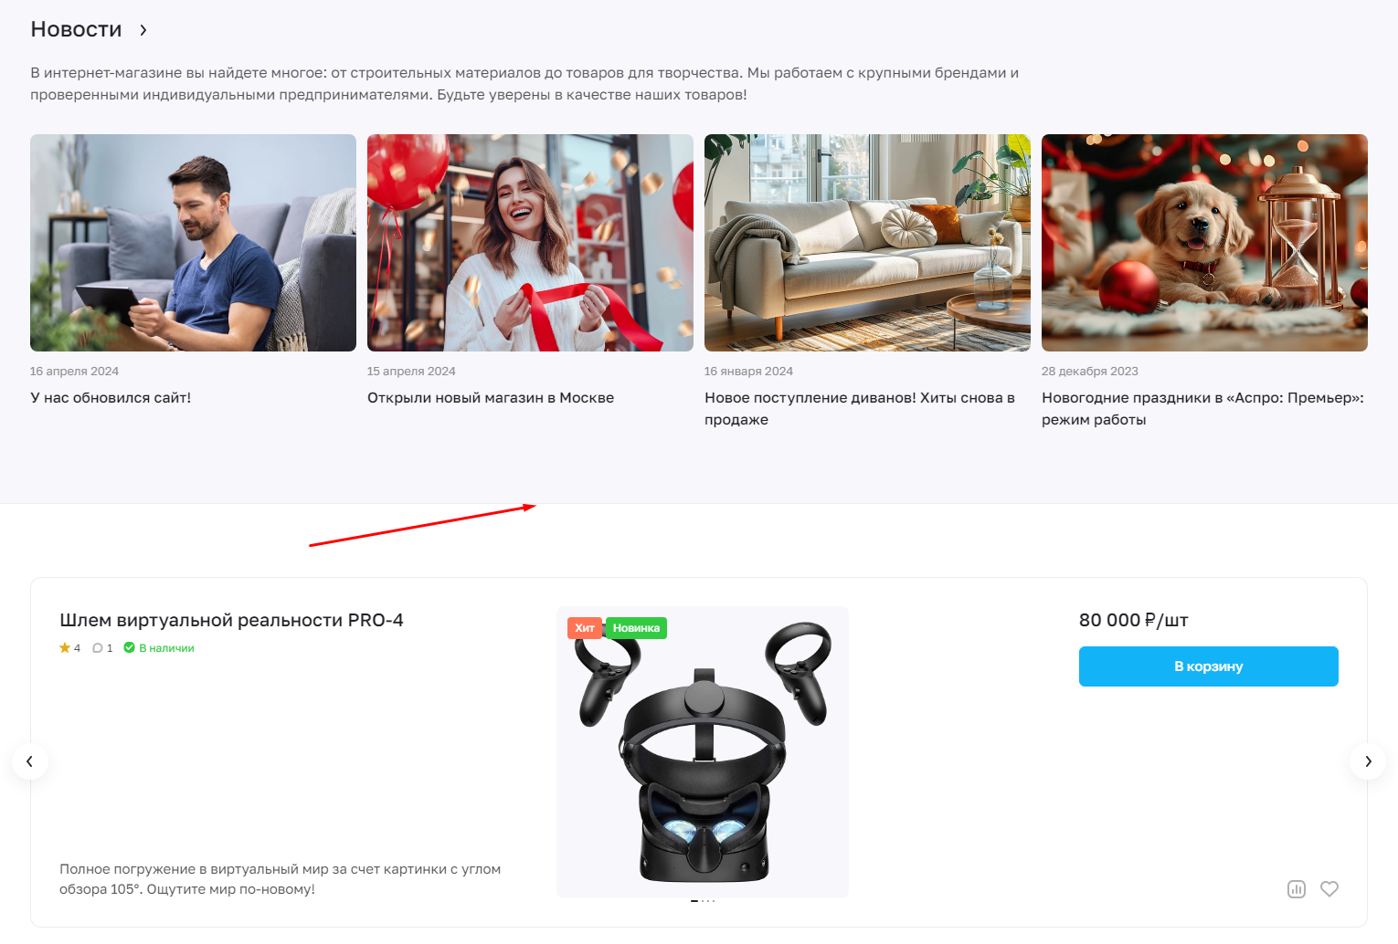The height and width of the screenshot is (944, 1398).
Task: Open article У нас обновился сайт!
Action: [111, 398]
